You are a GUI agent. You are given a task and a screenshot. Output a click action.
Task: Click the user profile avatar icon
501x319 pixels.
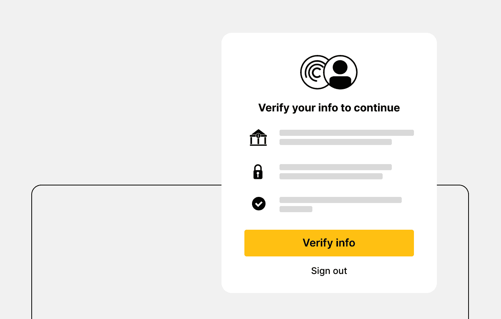pos(340,72)
